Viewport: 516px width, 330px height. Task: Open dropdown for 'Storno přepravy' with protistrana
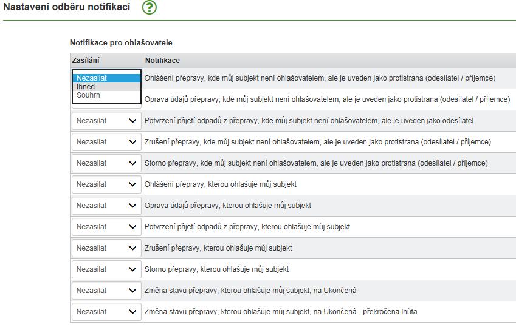106,163
